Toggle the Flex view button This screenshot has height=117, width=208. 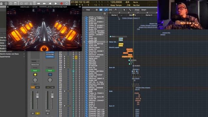(x=110, y=10)
